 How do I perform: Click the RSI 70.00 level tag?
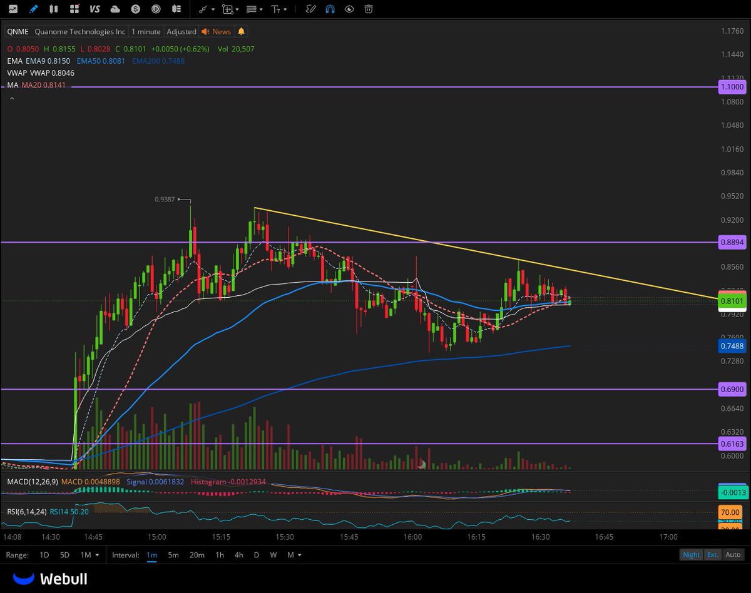732,513
